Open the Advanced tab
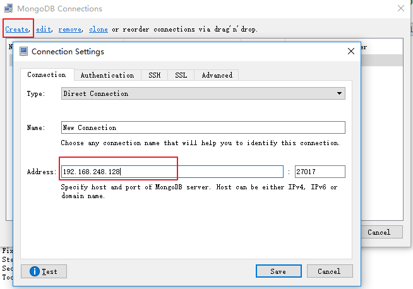 tap(217, 75)
